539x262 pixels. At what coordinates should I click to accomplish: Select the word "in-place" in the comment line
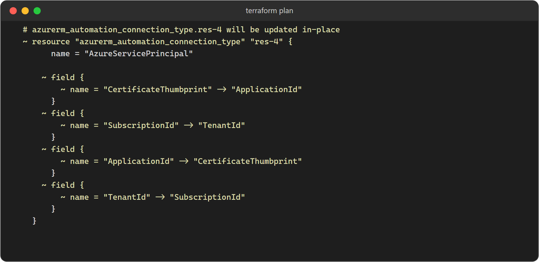321,30
